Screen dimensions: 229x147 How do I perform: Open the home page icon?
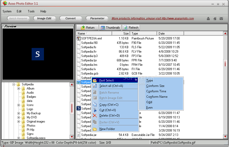(215, 19)
